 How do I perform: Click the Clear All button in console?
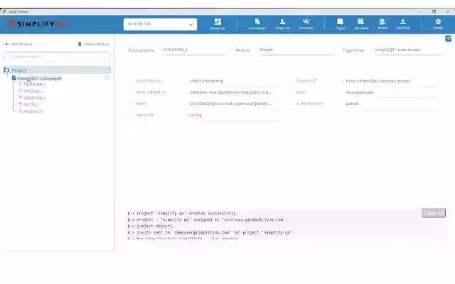tap(434, 213)
